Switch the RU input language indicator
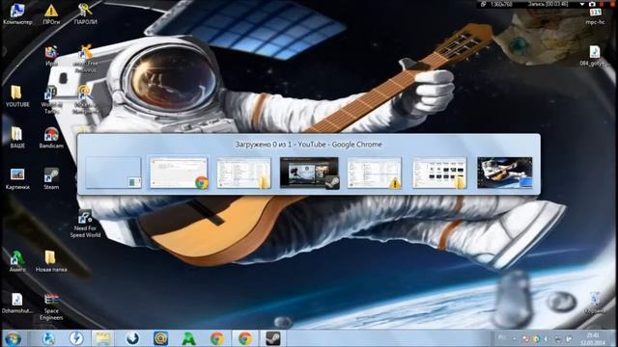The width and height of the screenshot is (618, 347). [x=501, y=338]
